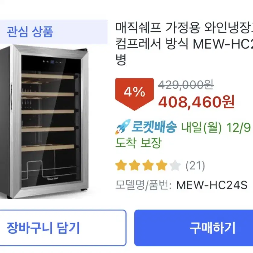
Task: Click the red 4% discount badge
Action: (x=134, y=94)
